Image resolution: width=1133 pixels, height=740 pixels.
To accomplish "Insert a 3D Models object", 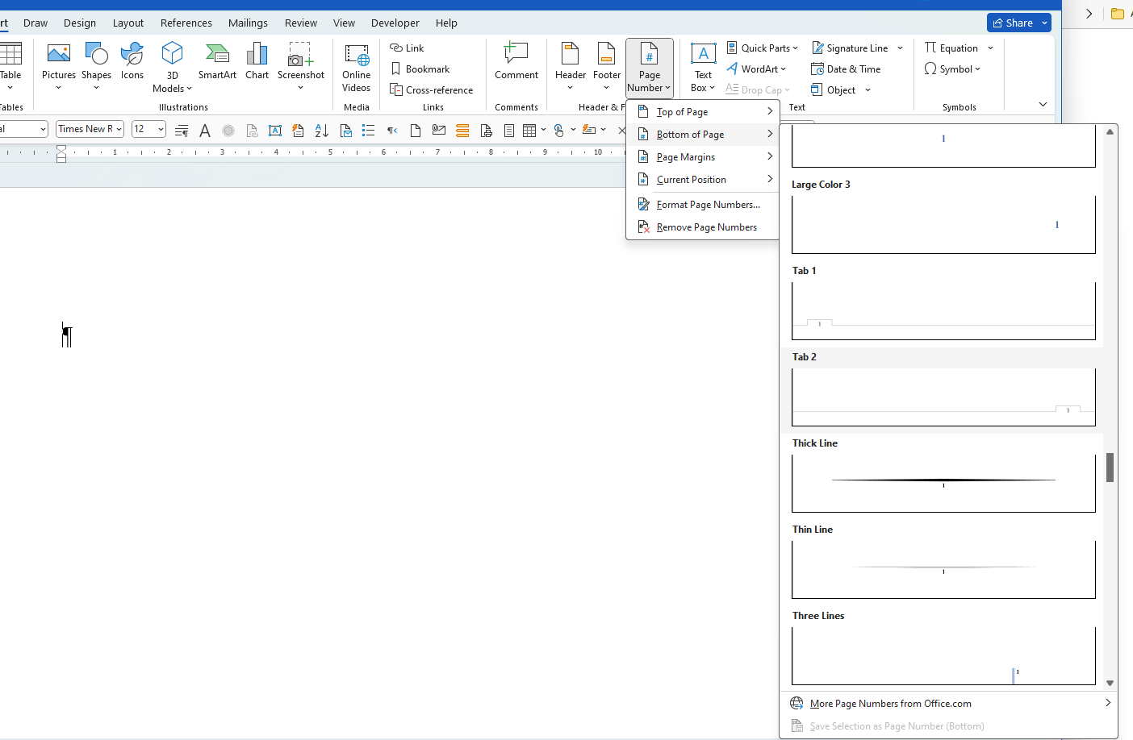I will pyautogui.click(x=172, y=66).
